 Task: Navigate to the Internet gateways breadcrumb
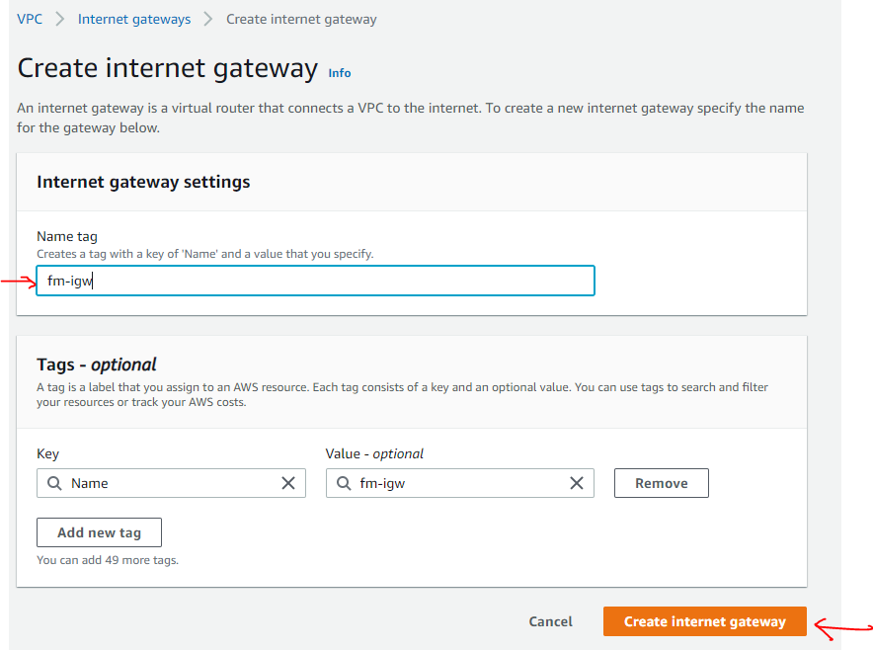click(x=134, y=19)
